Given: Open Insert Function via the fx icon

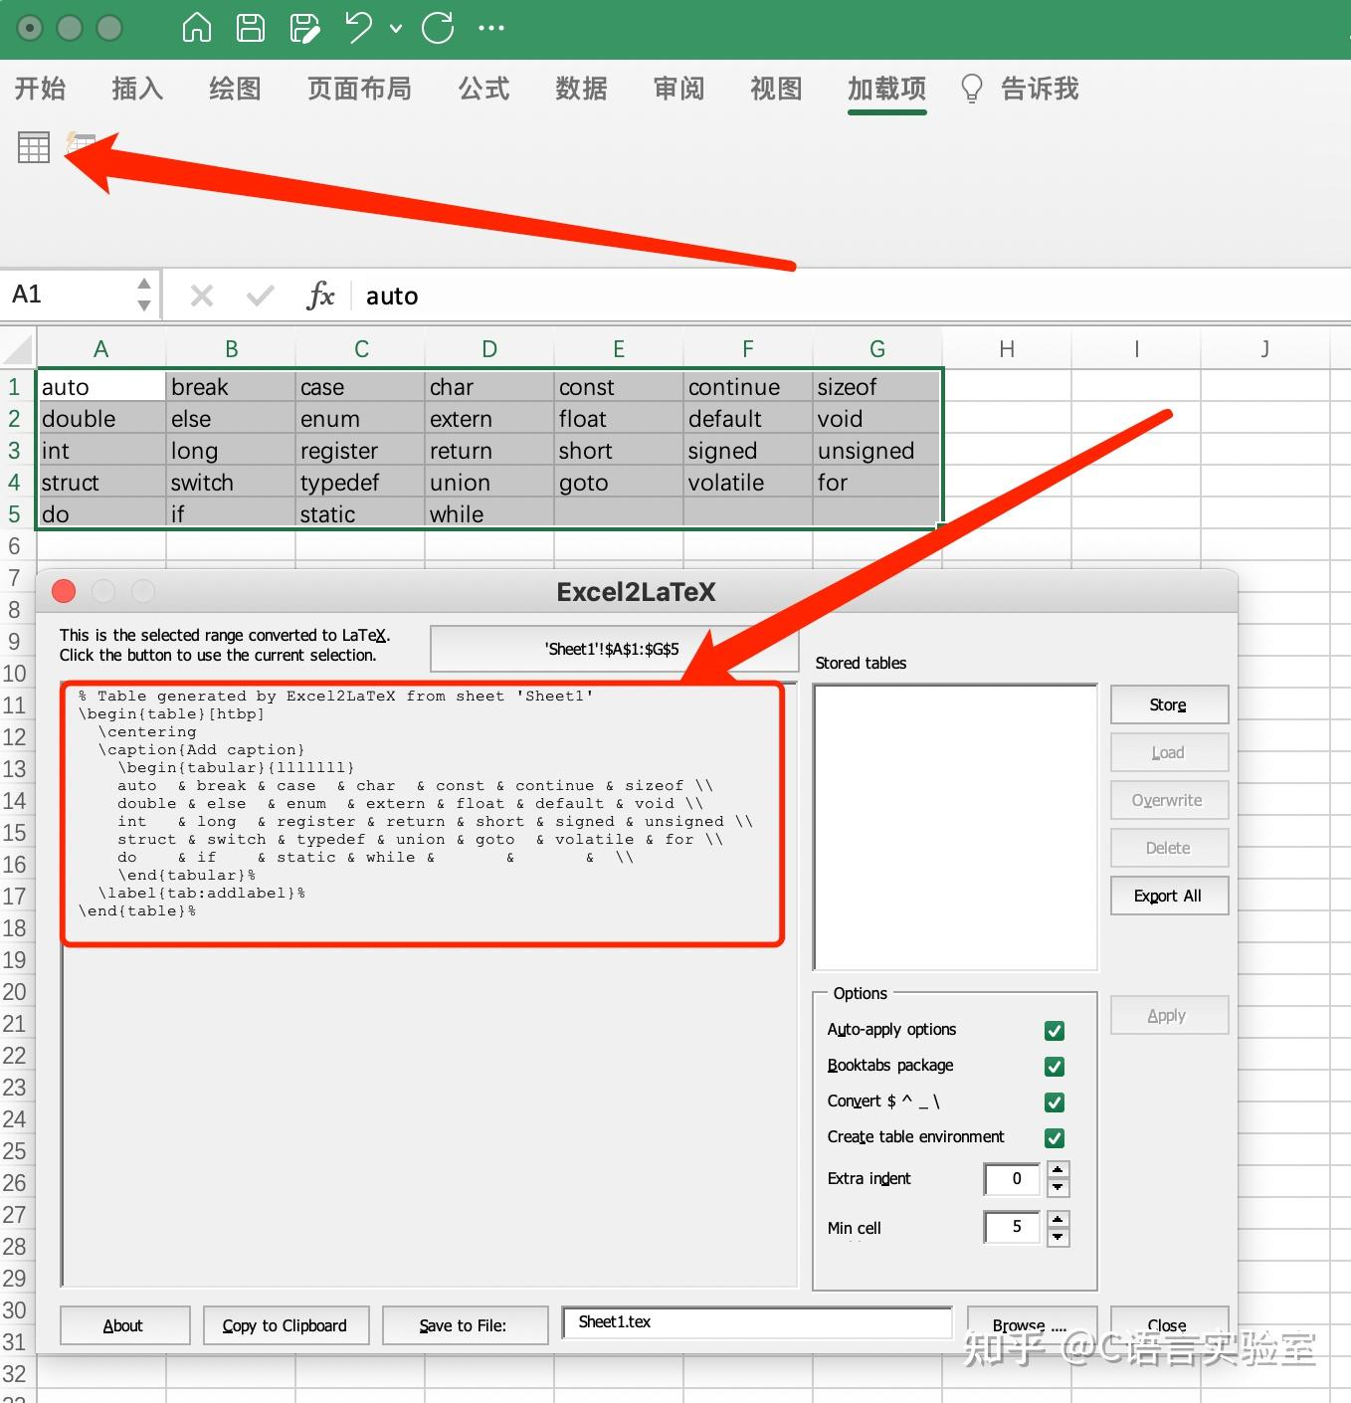Looking at the screenshot, I should pyautogui.click(x=320, y=295).
